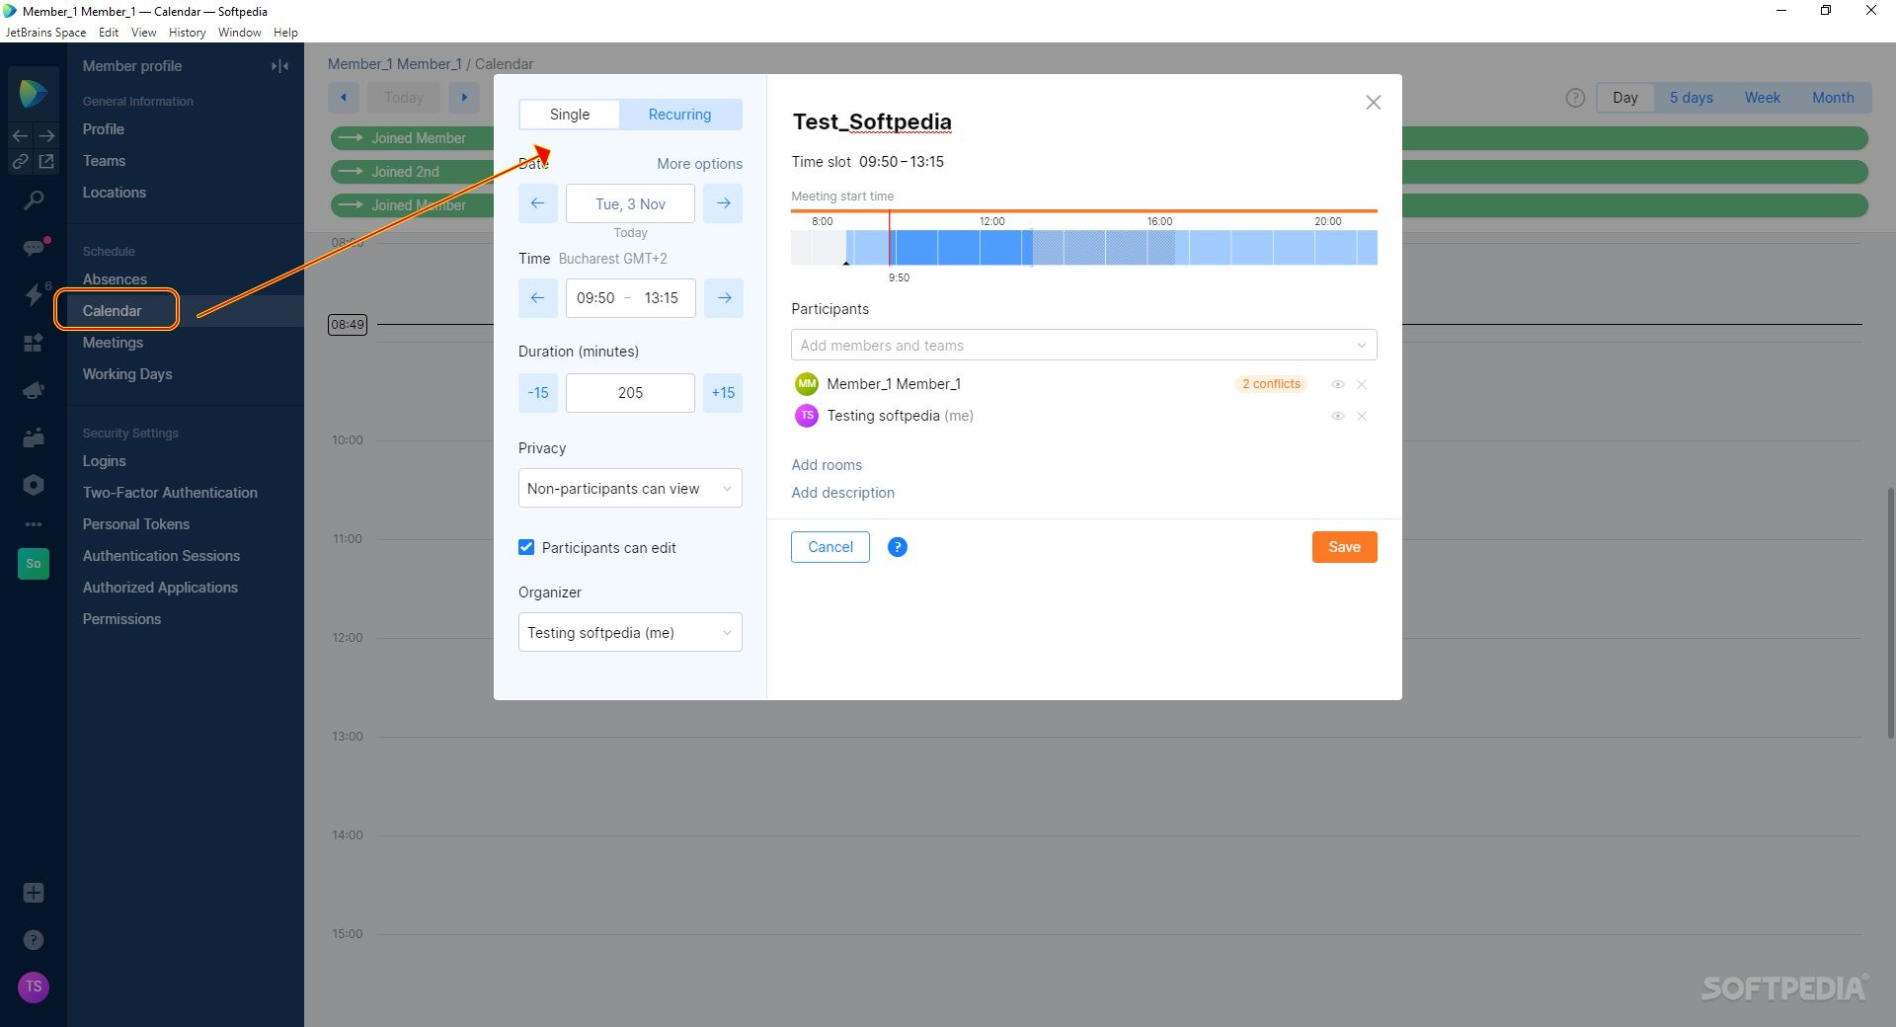Viewport: 1896px width, 1027px height.
Task: Open the Organizer dropdown
Action: (x=630, y=632)
